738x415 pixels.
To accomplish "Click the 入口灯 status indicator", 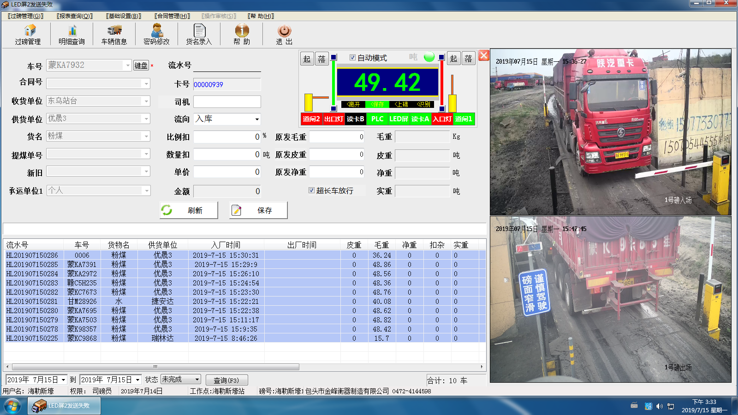I will point(442,119).
